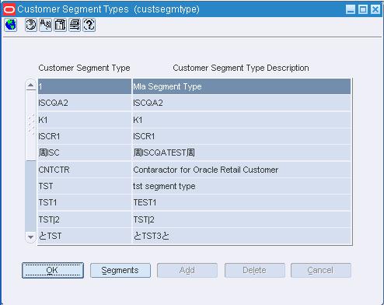Open the Segments button
The width and height of the screenshot is (384, 305).
120,270
